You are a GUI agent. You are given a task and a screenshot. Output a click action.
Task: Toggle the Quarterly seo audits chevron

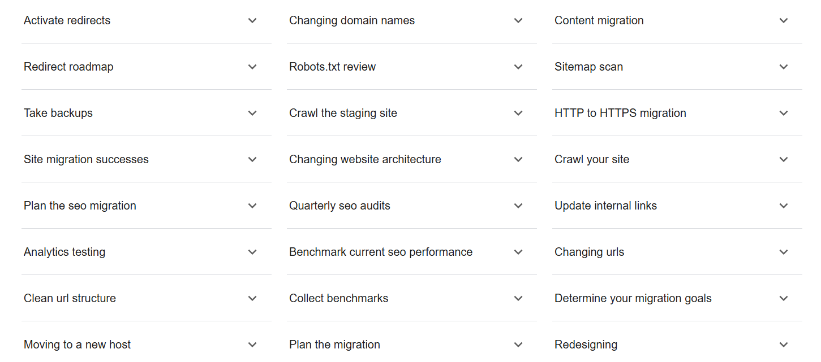point(518,206)
